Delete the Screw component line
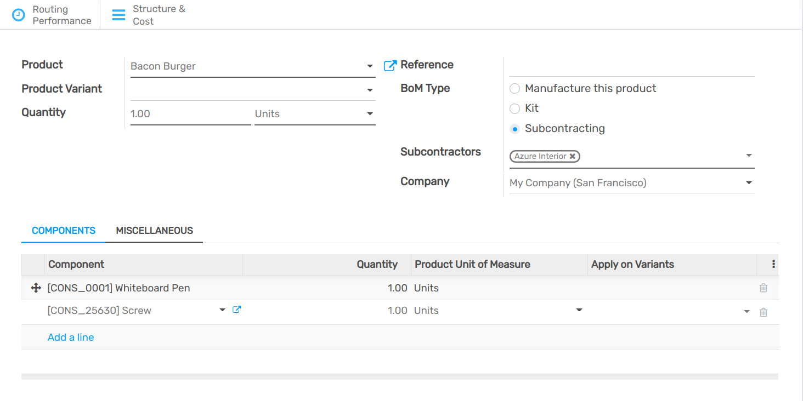Image resolution: width=803 pixels, height=401 pixels. click(763, 312)
